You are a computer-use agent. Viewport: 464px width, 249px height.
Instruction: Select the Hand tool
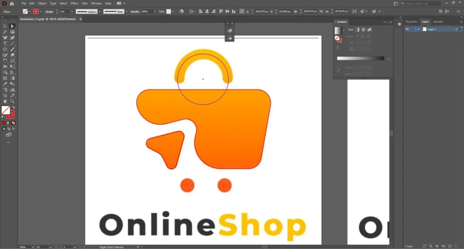tap(5, 101)
